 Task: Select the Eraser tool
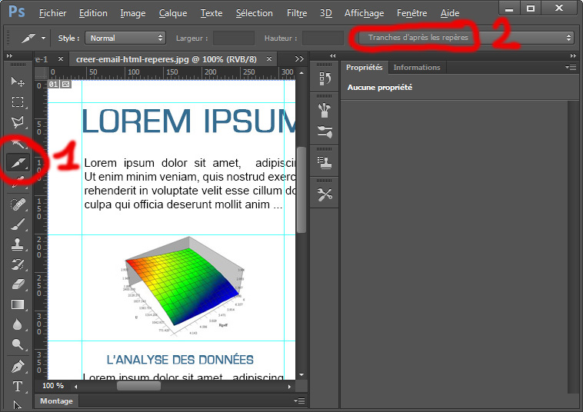coord(18,284)
